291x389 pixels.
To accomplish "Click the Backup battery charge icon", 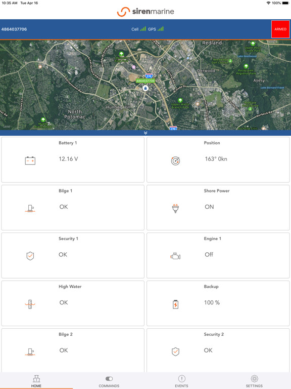I will coord(175,304).
